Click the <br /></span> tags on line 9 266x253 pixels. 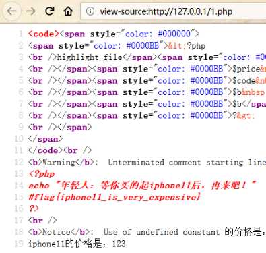[x=60, y=128]
